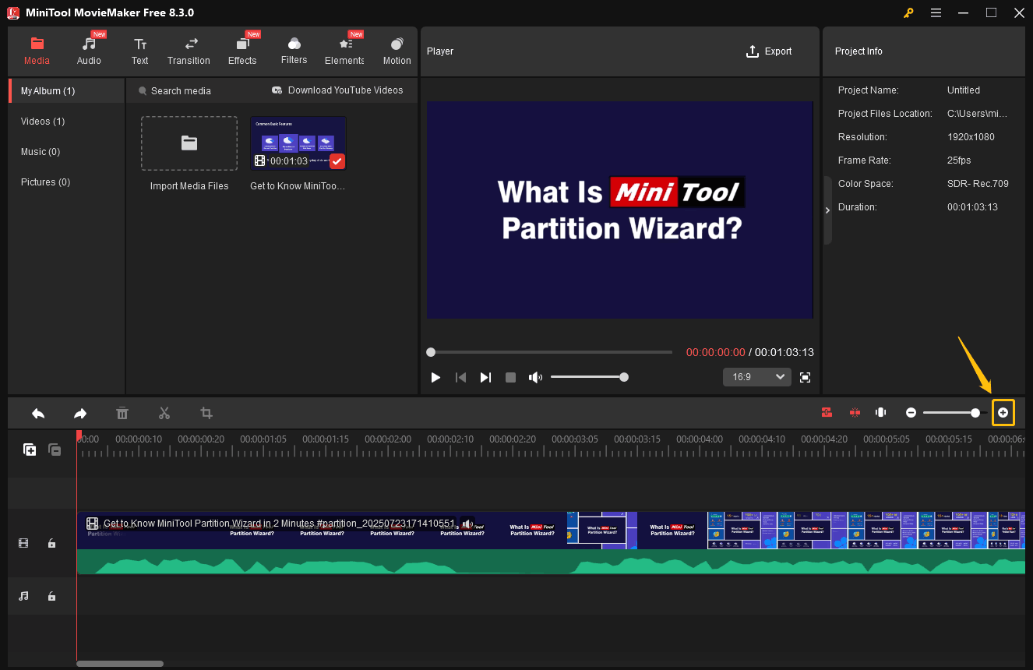Mute the clip audio speaker icon

(466, 523)
